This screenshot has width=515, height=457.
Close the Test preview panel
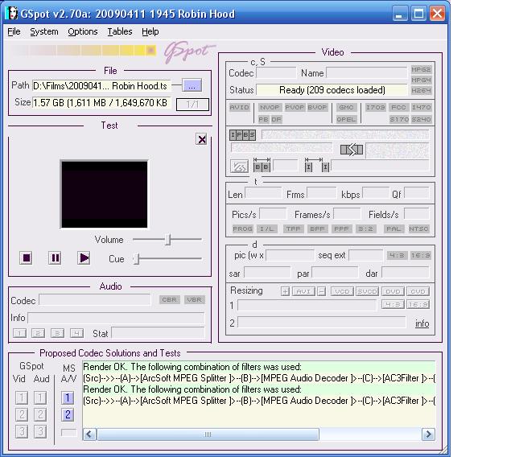(x=201, y=139)
